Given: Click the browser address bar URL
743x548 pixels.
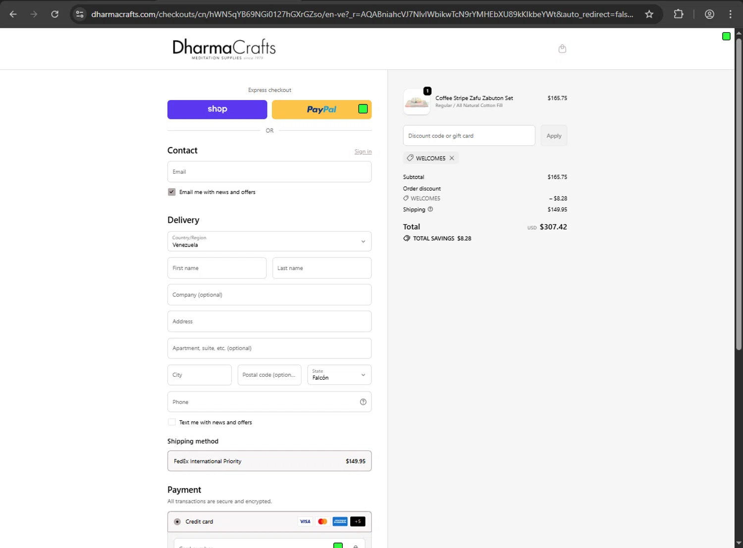Looking at the screenshot, I should (362, 14).
